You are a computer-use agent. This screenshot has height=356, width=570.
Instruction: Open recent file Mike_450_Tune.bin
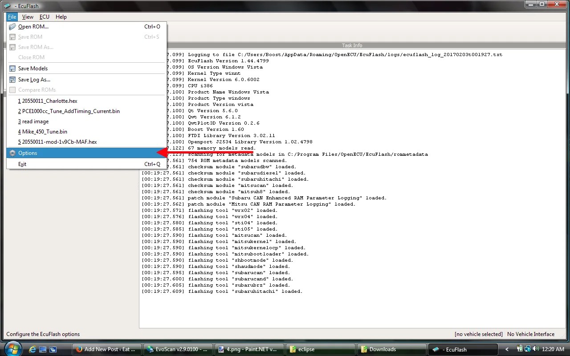point(86,132)
